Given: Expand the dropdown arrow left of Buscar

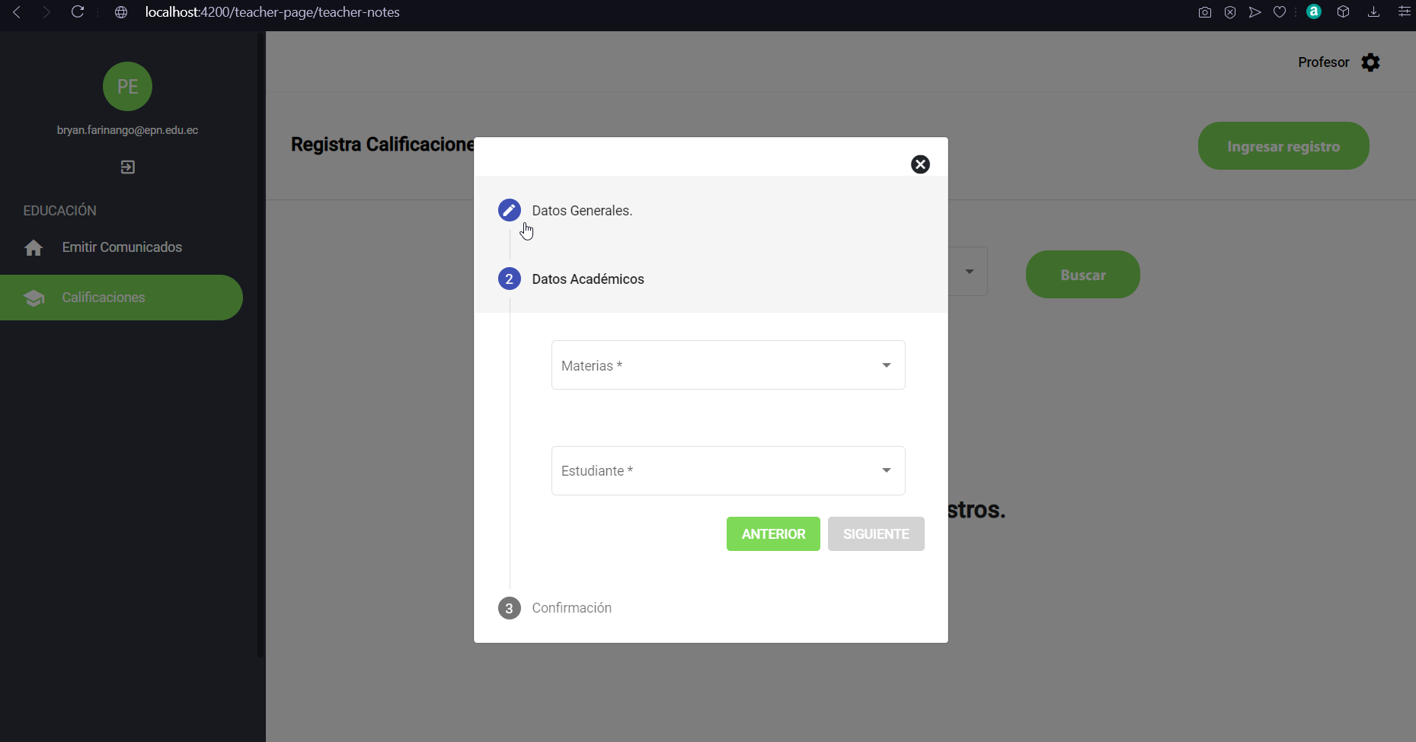Looking at the screenshot, I should coord(970,271).
